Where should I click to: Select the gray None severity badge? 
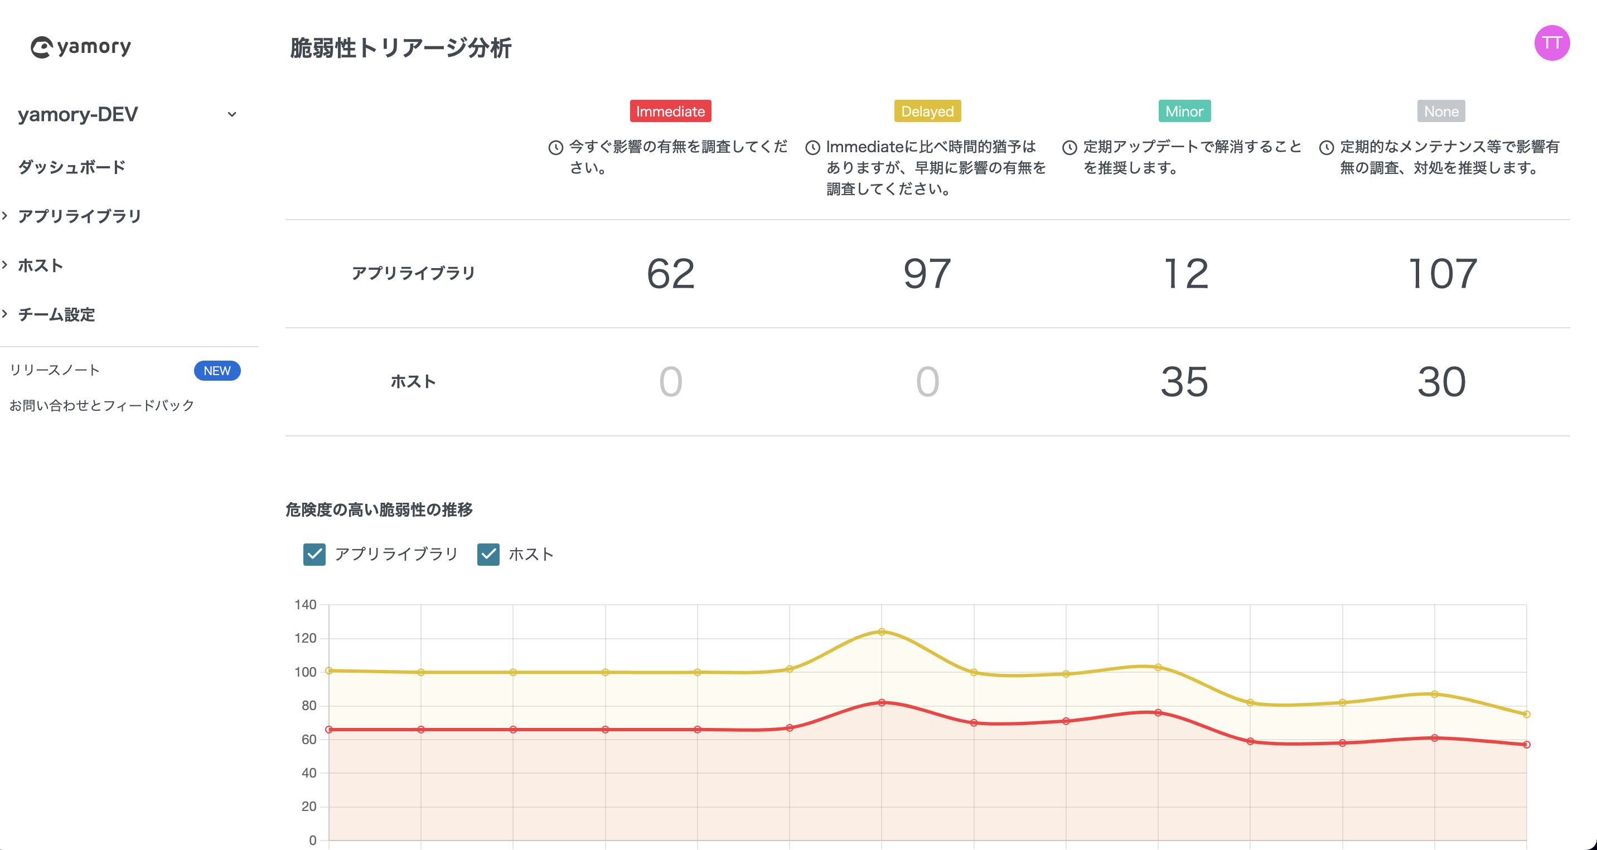[1441, 111]
